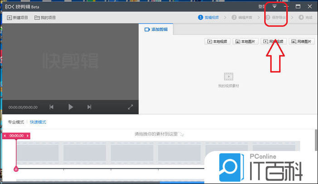The image size is (318, 184).
Task: Click the 我的视频素材 placeholder icon
Action: 228,76
